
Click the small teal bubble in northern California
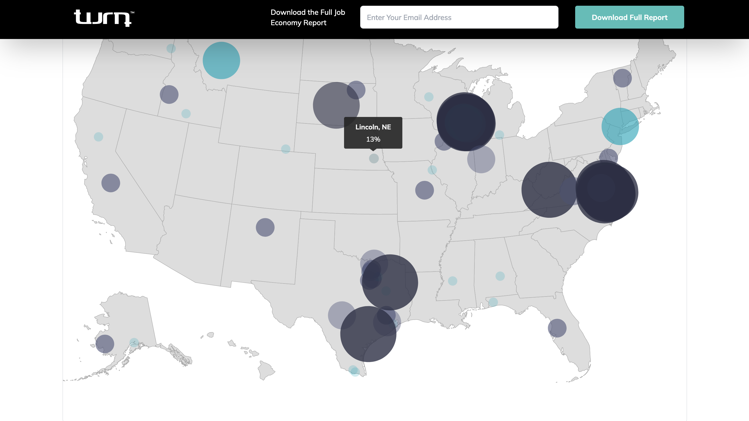(x=98, y=137)
